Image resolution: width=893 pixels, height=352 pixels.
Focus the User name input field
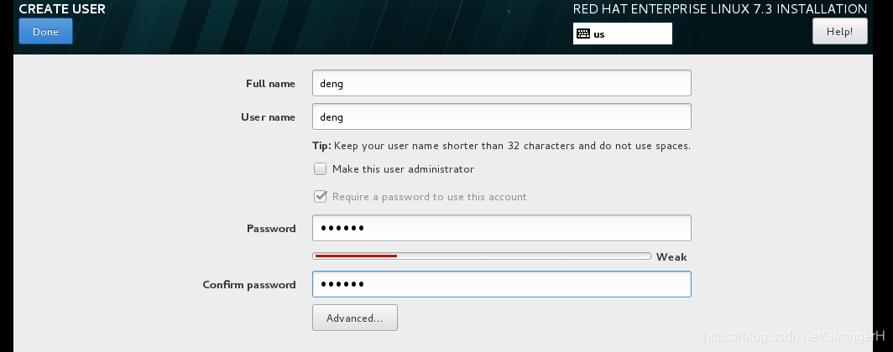point(501,116)
